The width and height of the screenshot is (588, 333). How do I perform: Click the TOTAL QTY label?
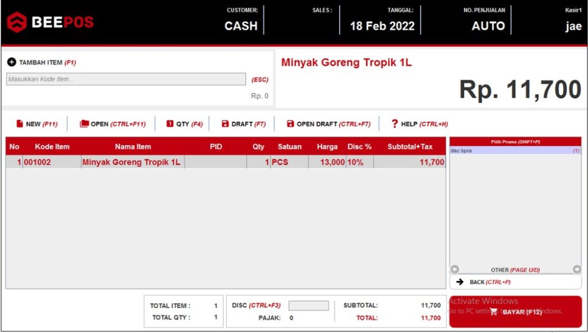[171, 317]
